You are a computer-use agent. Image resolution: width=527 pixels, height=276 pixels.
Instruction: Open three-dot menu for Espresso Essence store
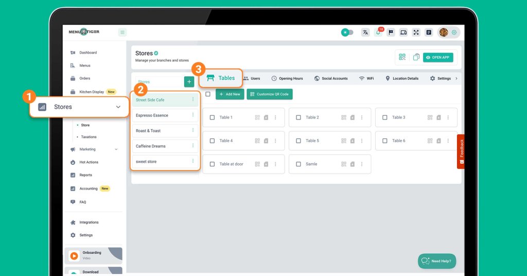tap(193, 115)
